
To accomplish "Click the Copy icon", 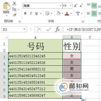I will click(x=14, y=9).
